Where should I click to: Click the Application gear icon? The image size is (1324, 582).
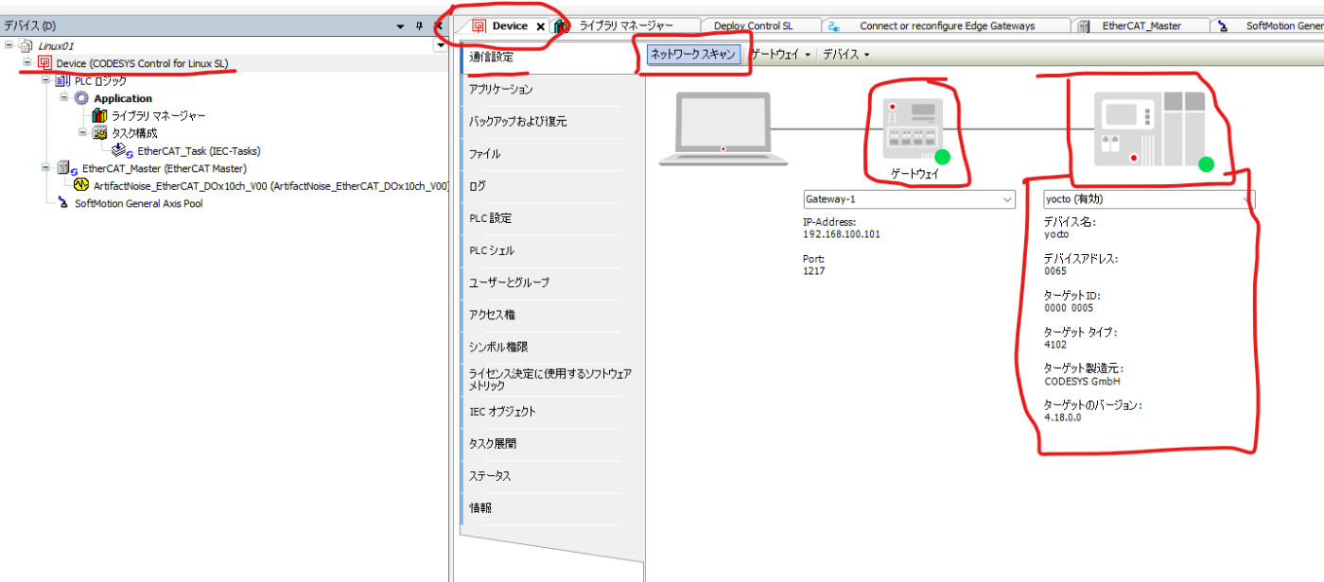(x=81, y=98)
